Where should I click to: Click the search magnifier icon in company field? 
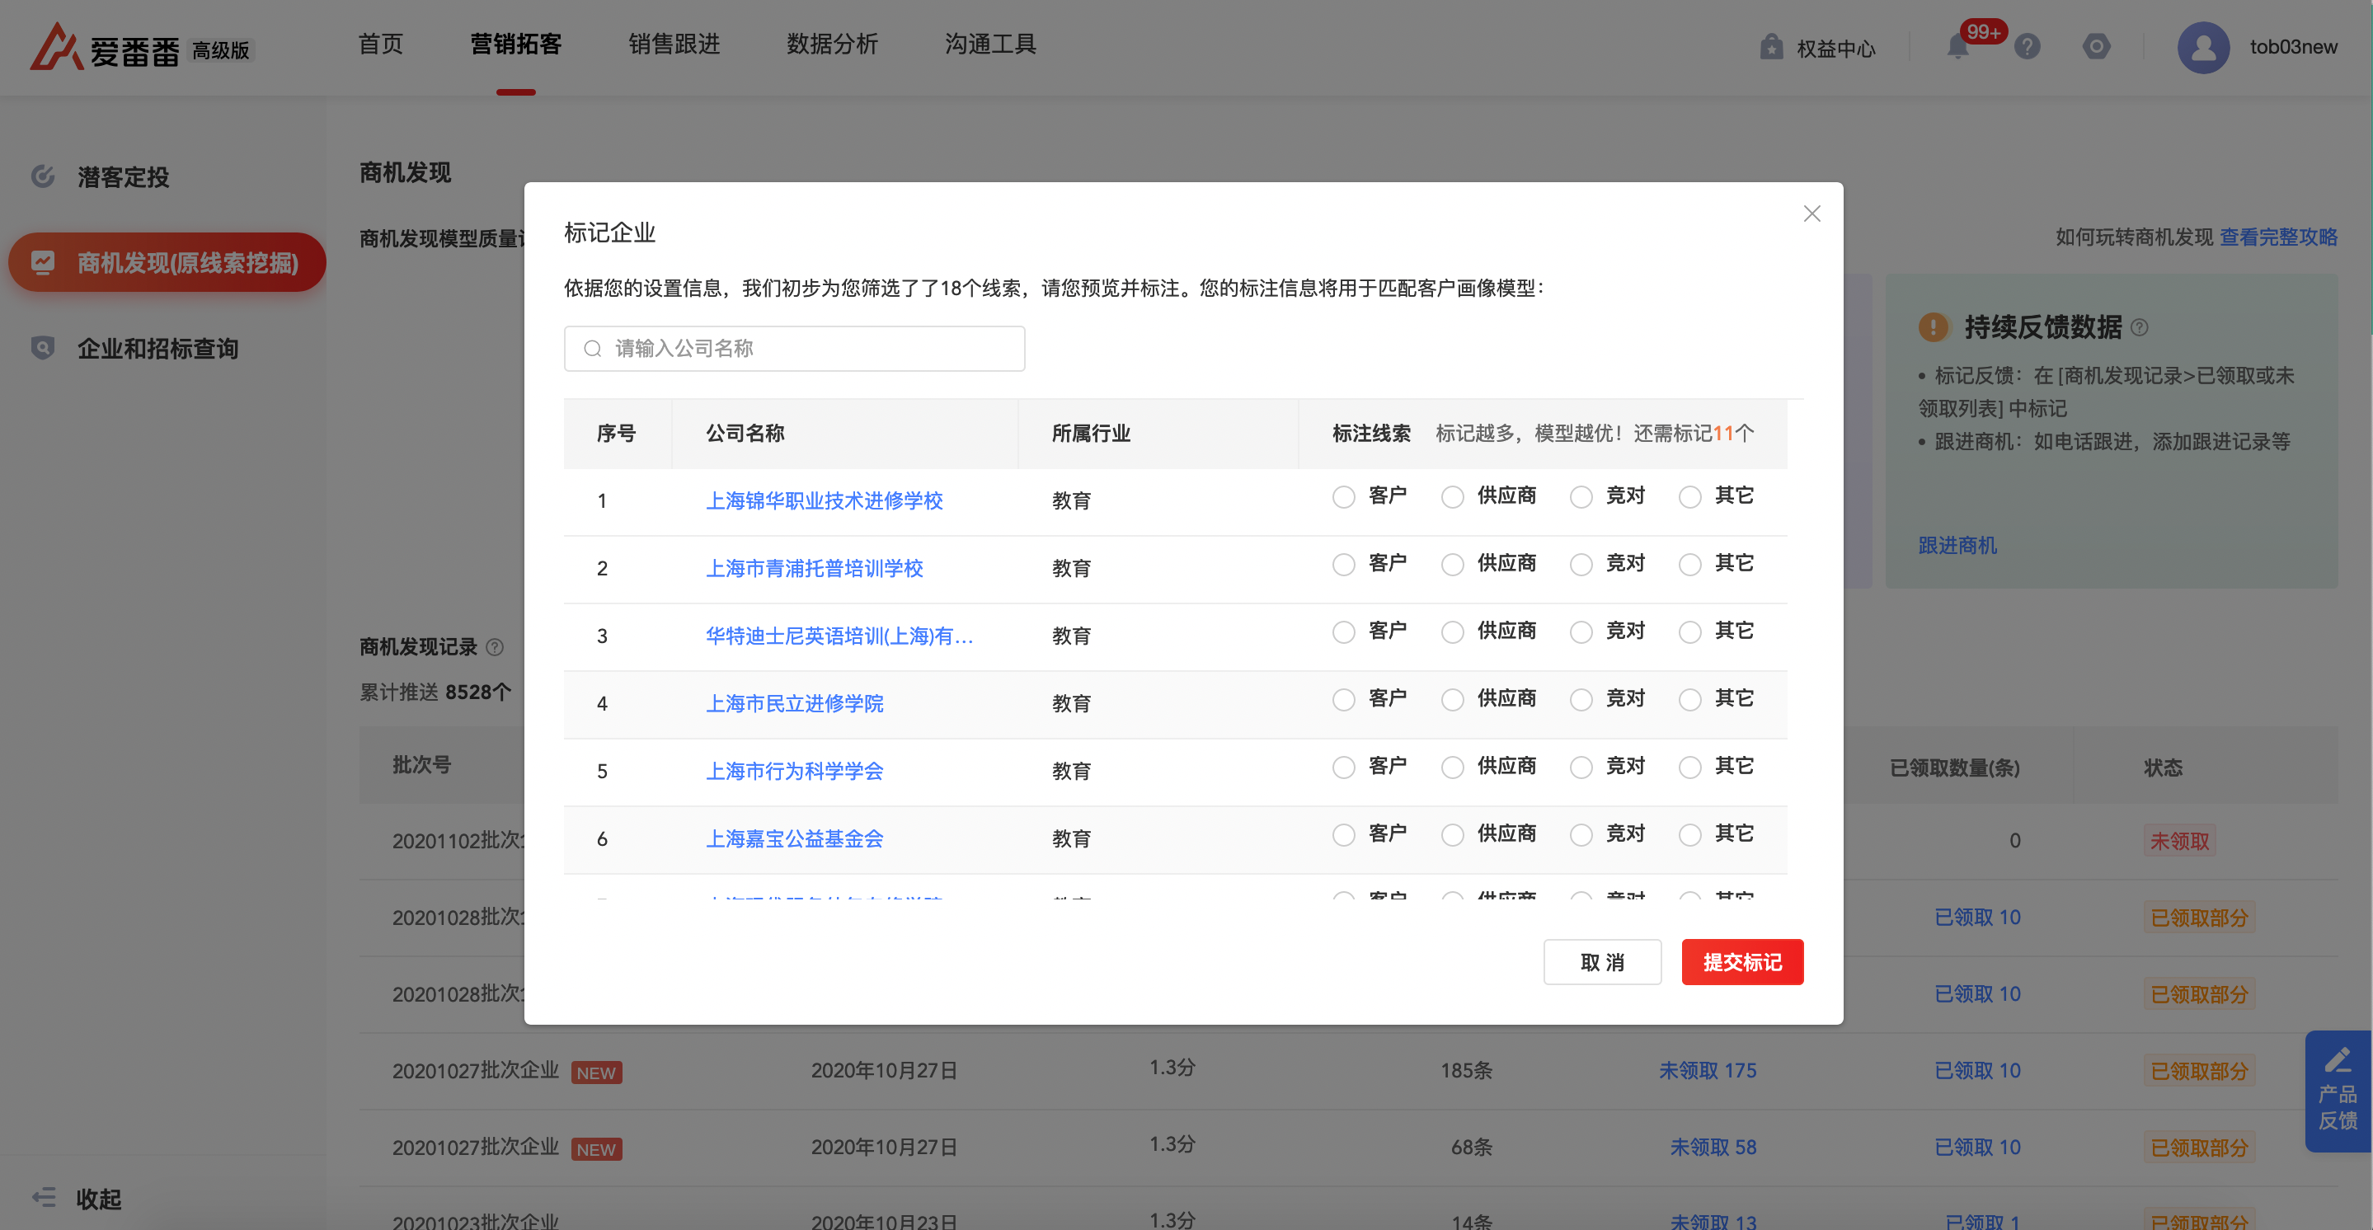point(592,348)
